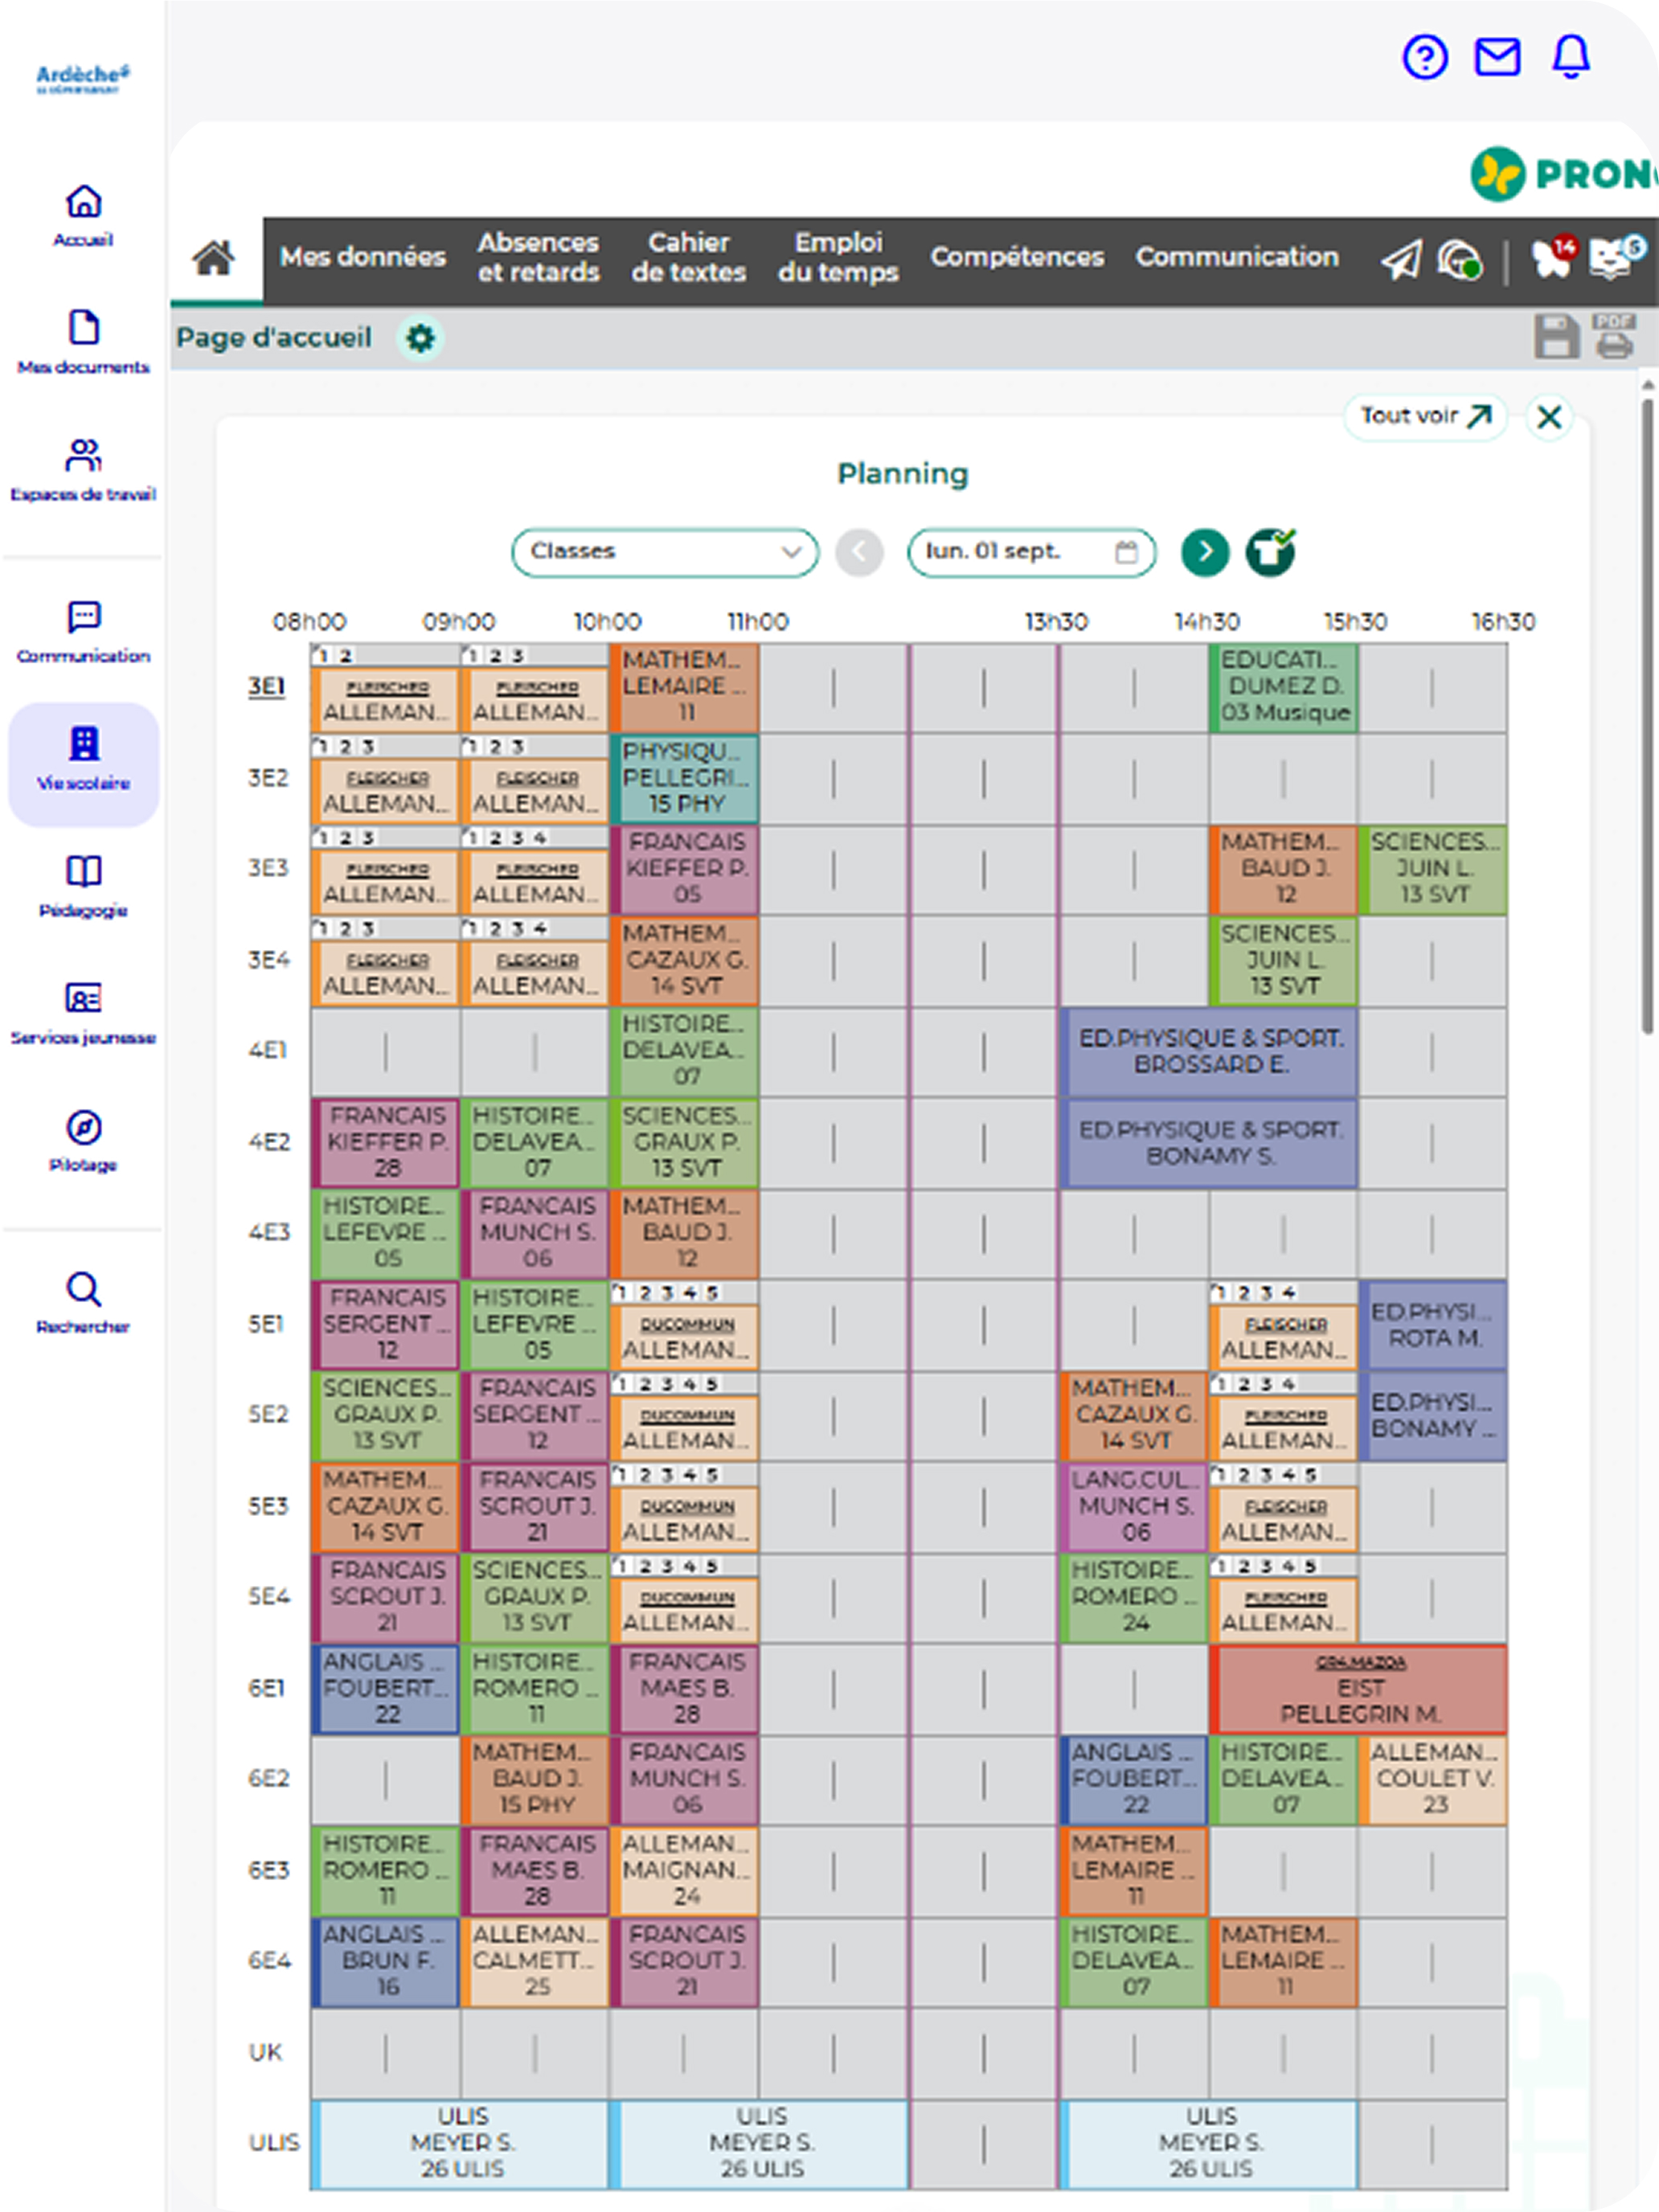1659x2212 pixels.
Task: Open Pédagogie in the sidebar
Action: click(x=83, y=886)
